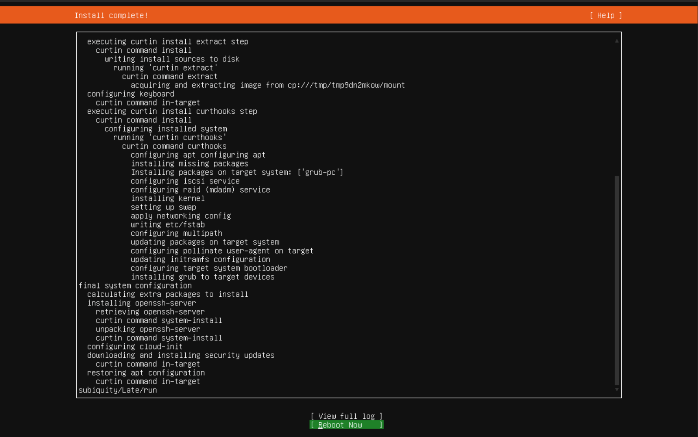The image size is (698, 437).
Task: Click log line 'curtin command extract'
Action: click(170, 76)
